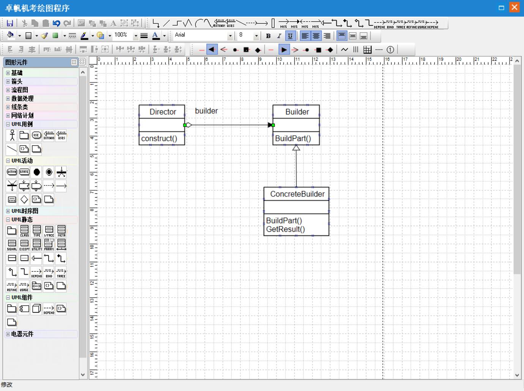Pick the diamond decision shape in UML活动

(x=24, y=199)
